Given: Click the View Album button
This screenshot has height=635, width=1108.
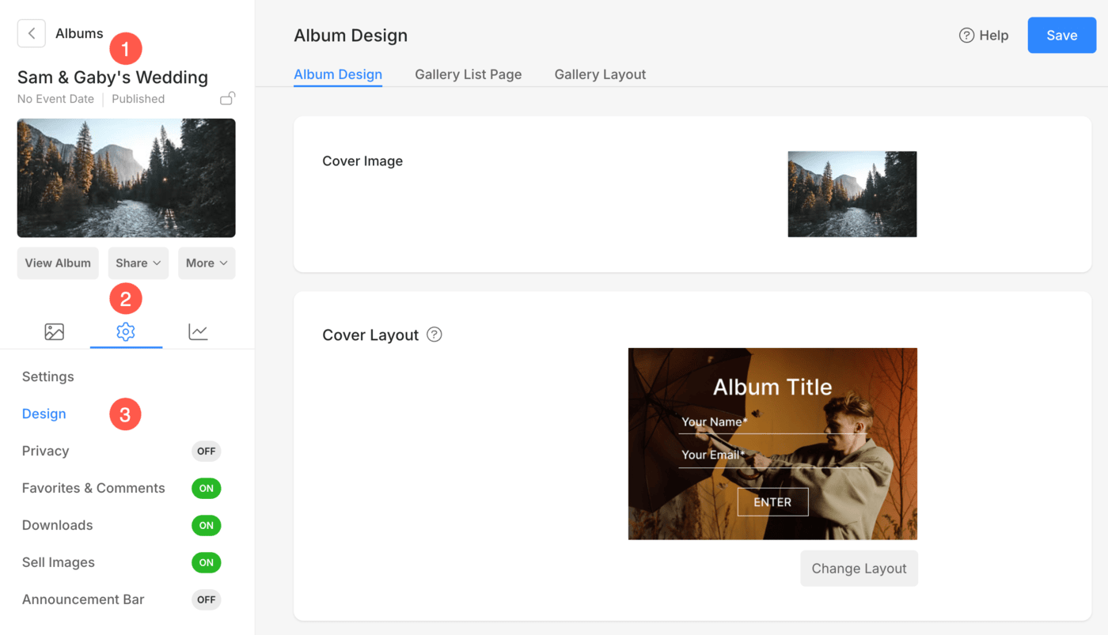Looking at the screenshot, I should pyautogui.click(x=58, y=263).
